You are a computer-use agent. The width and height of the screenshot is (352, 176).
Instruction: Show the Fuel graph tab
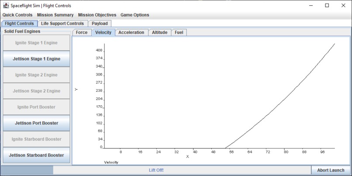(x=179, y=32)
